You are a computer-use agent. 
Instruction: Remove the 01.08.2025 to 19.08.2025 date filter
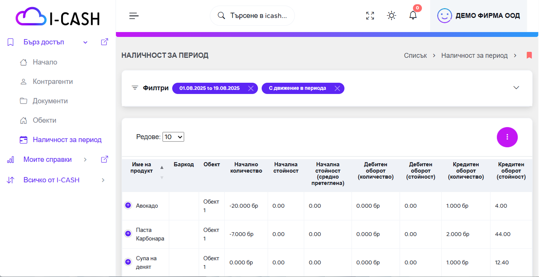251,88
